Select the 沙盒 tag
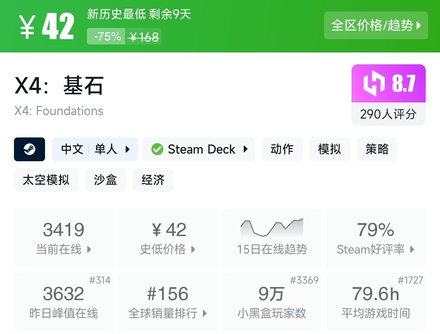The height and width of the screenshot is (334, 440). [x=105, y=180]
